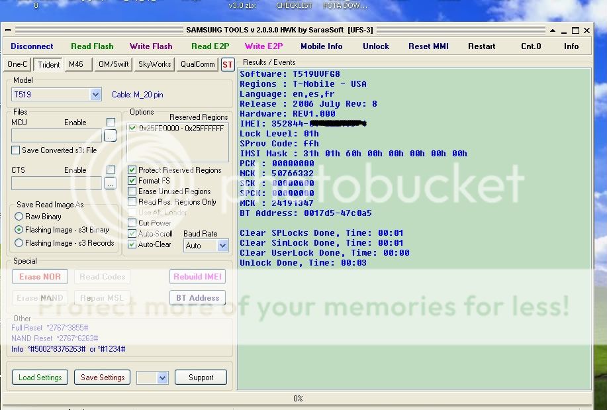Click Cnt.0 counter item
The image size is (607, 410).
coord(531,46)
